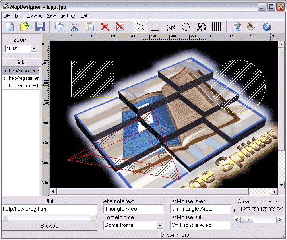287x240 pixels.
Task: Maximize the MapDesigner window
Action: 271,7
